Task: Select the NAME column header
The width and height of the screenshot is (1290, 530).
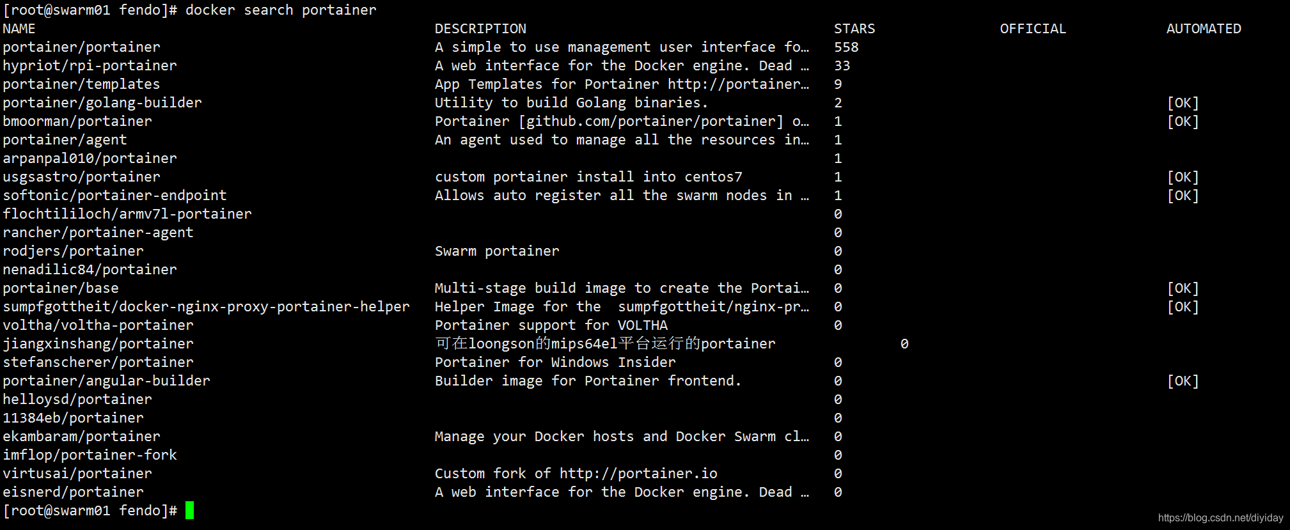Action: click(19, 29)
